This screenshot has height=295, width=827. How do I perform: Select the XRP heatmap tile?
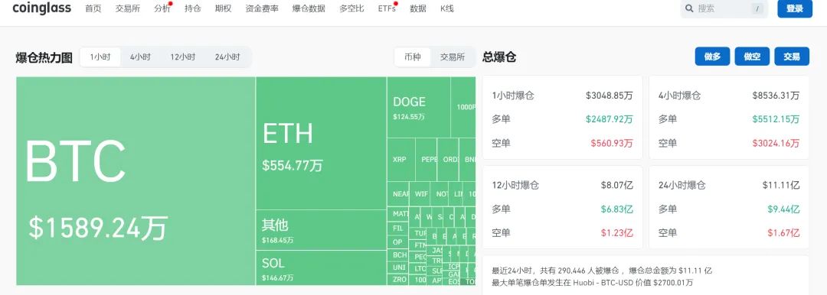click(400, 160)
